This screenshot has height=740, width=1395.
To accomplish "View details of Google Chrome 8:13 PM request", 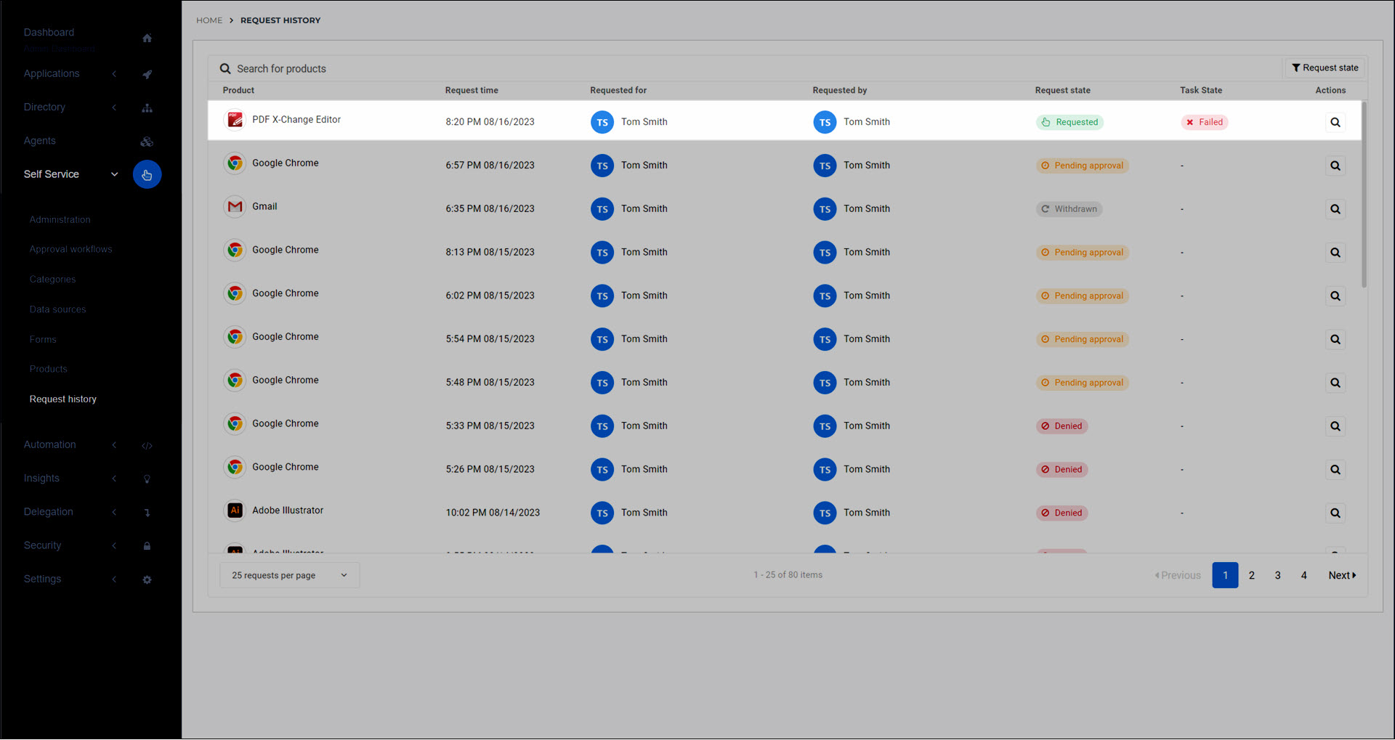I will [x=1335, y=253].
